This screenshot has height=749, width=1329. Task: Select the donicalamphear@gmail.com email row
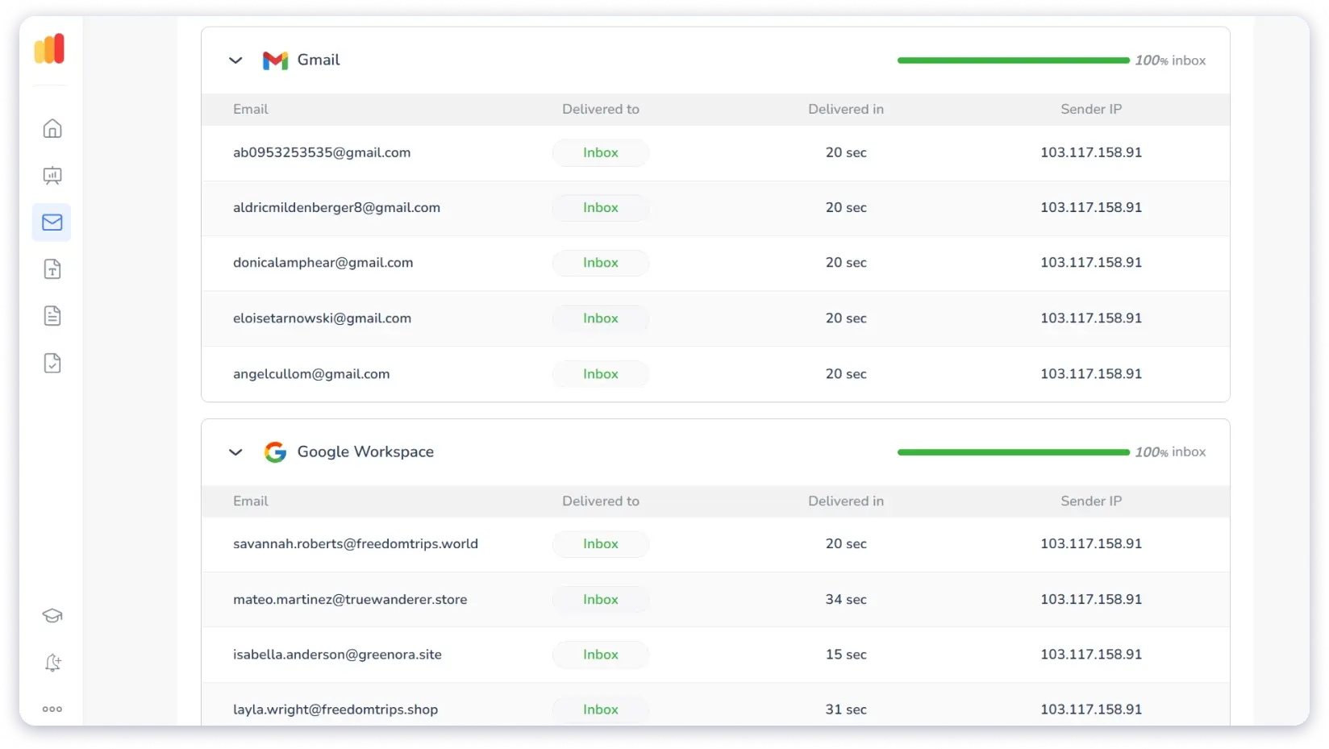coord(323,263)
